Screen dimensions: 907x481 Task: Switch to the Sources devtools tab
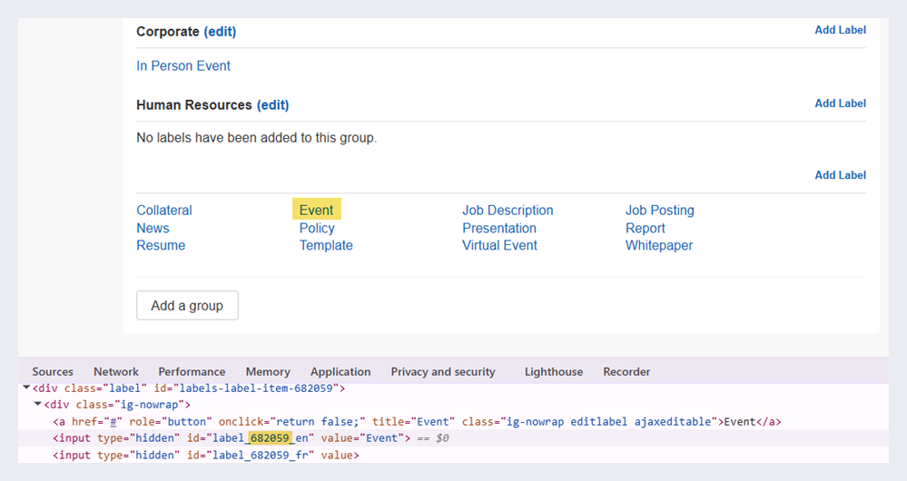point(53,372)
